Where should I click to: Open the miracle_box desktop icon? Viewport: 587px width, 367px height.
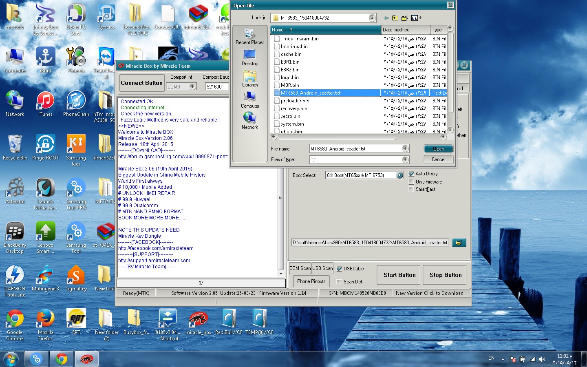pos(199,322)
